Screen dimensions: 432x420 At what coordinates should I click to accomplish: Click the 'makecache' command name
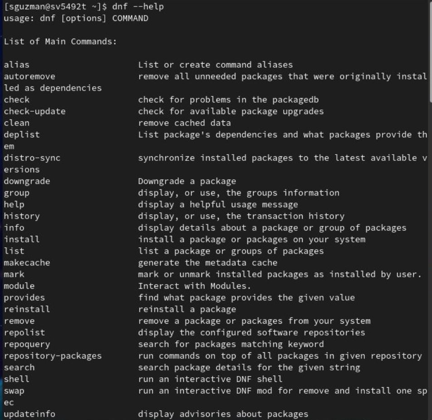click(x=27, y=262)
